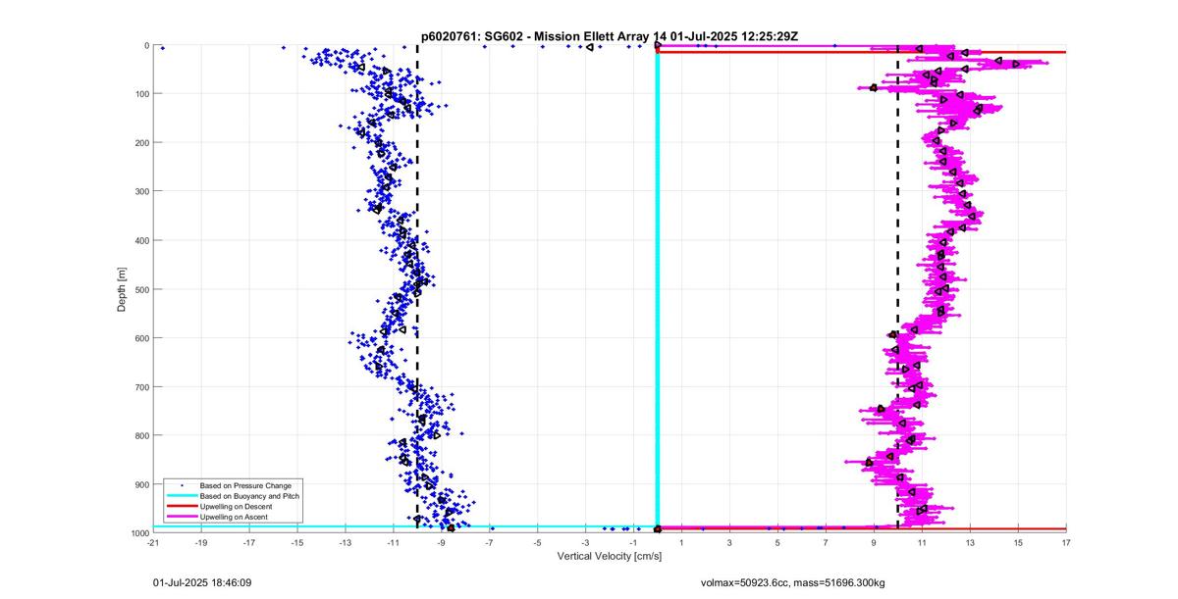Click the black dashed line at +10 cm/s
1178x599 pixels.
[x=898, y=289]
